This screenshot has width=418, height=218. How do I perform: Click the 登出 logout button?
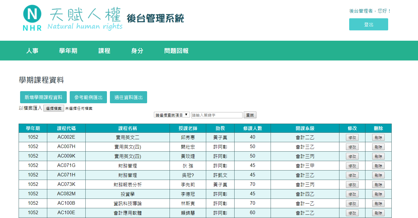[368, 24]
